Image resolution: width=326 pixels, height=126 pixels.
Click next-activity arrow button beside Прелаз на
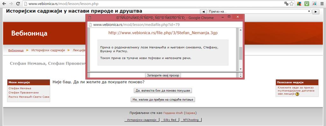click(x=316, y=12)
